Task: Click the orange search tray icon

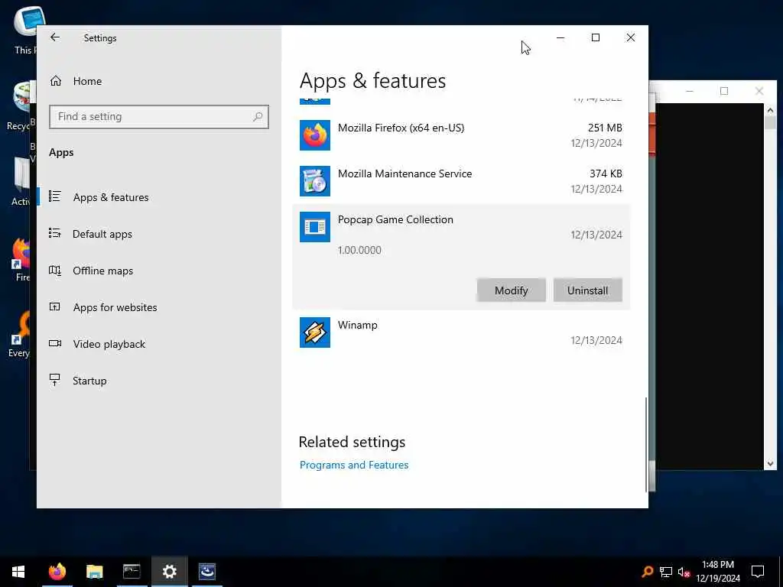Action: click(647, 572)
